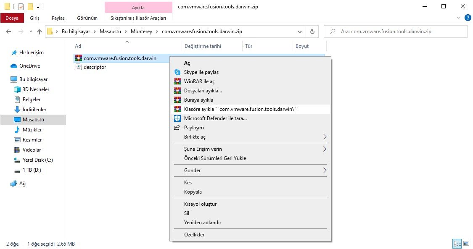The width and height of the screenshot is (473, 249).
Task: Open the Dosya ribbon tab
Action: [x=12, y=18]
